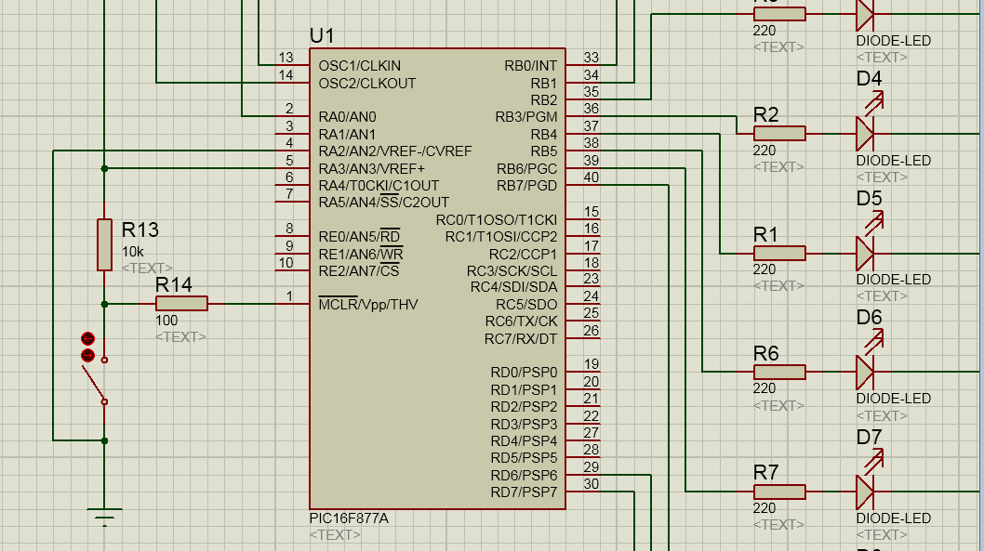Click the junction dot on the RA3 wire
The width and height of the screenshot is (984, 551).
click(104, 168)
